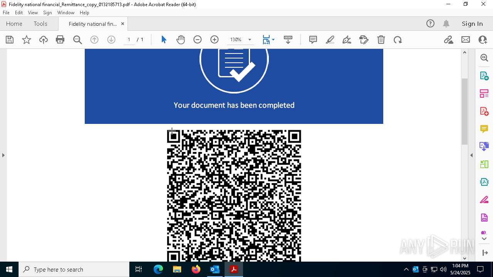Open the search tools magnifier in the sidebar
The height and width of the screenshot is (277, 493).
click(484, 58)
